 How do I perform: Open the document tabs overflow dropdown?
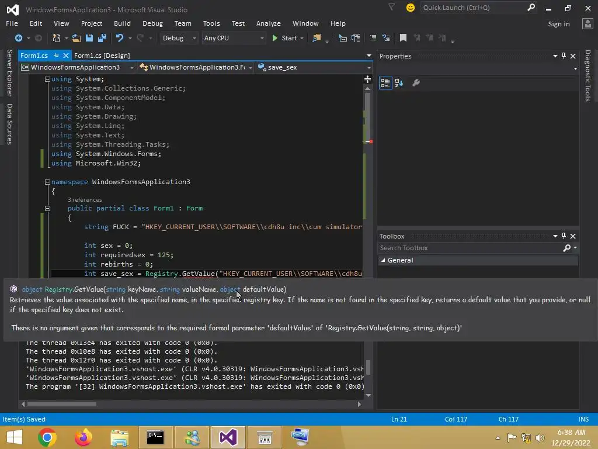tap(368, 56)
